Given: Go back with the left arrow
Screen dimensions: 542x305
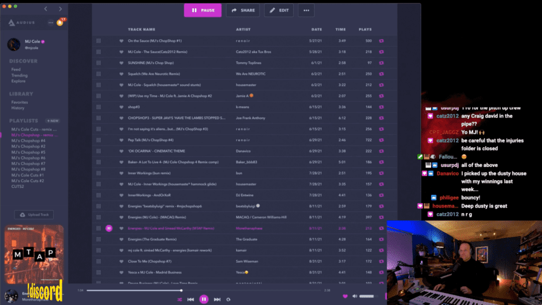Looking at the screenshot, I should pos(46,9).
